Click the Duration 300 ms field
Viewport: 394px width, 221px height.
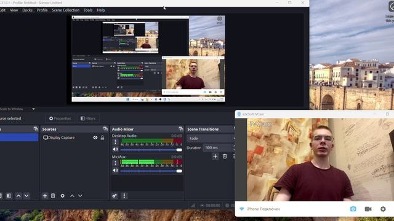(219, 148)
